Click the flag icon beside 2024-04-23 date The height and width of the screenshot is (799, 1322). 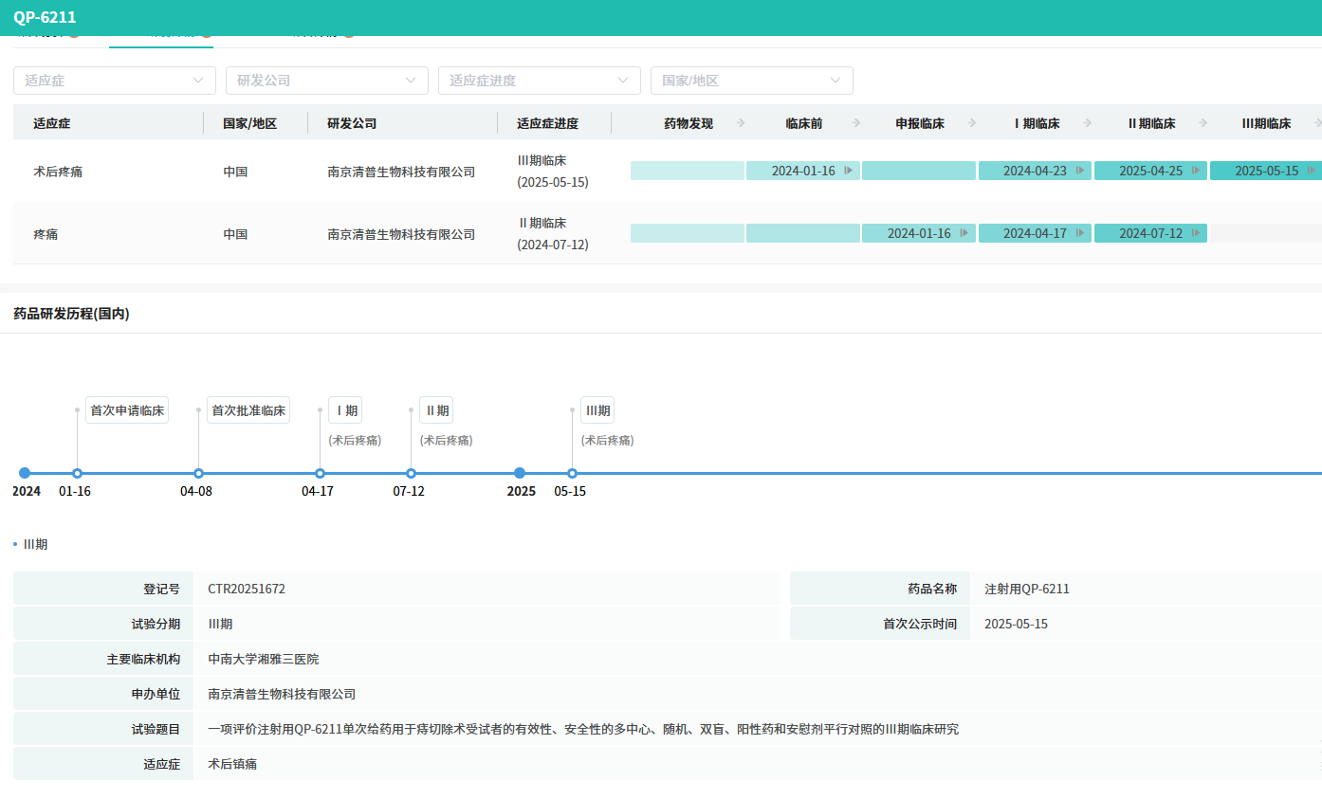(x=1079, y=171)
